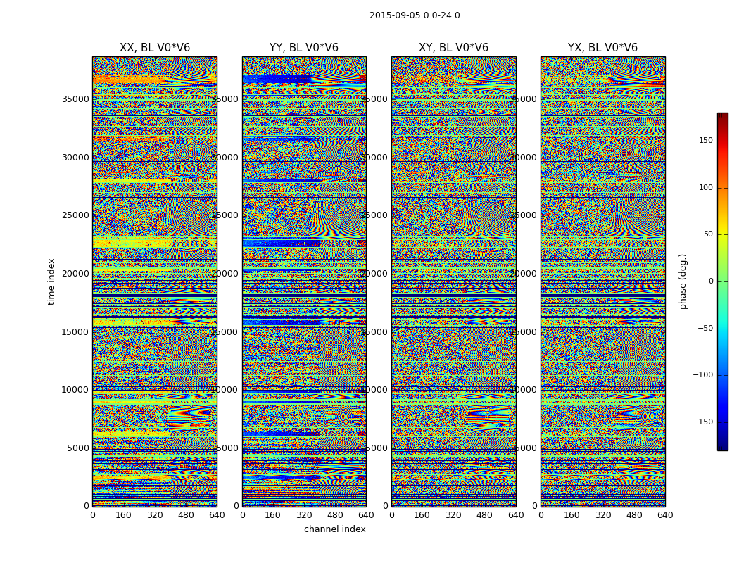
Task: Click XX plot x-axis tick 160
Action: pyautogui.click(x=123, y=515)
